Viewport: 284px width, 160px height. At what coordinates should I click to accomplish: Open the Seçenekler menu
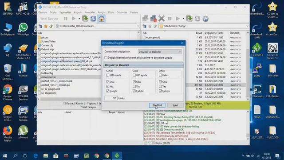point(65,12)
